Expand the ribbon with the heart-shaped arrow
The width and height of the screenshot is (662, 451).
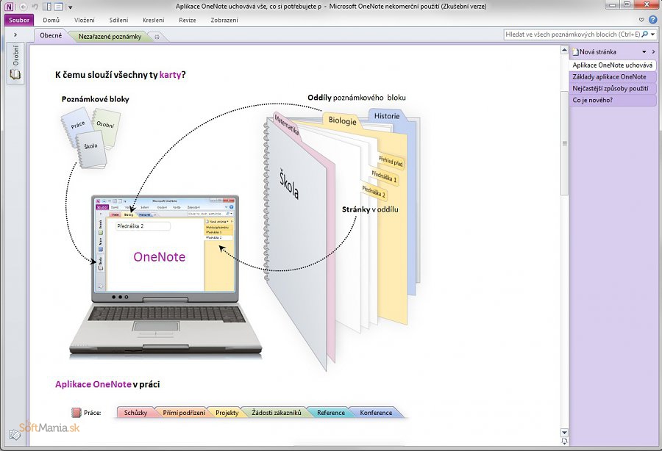(641, 20)
